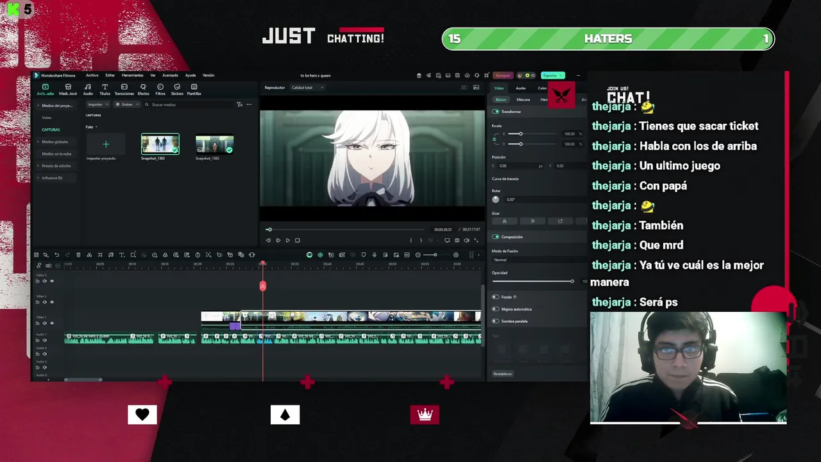
Task: Switch to the Audio properties tab
Action: [x=521, y=88]
